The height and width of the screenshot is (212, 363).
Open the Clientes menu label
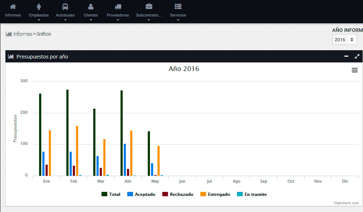(91, 15)
